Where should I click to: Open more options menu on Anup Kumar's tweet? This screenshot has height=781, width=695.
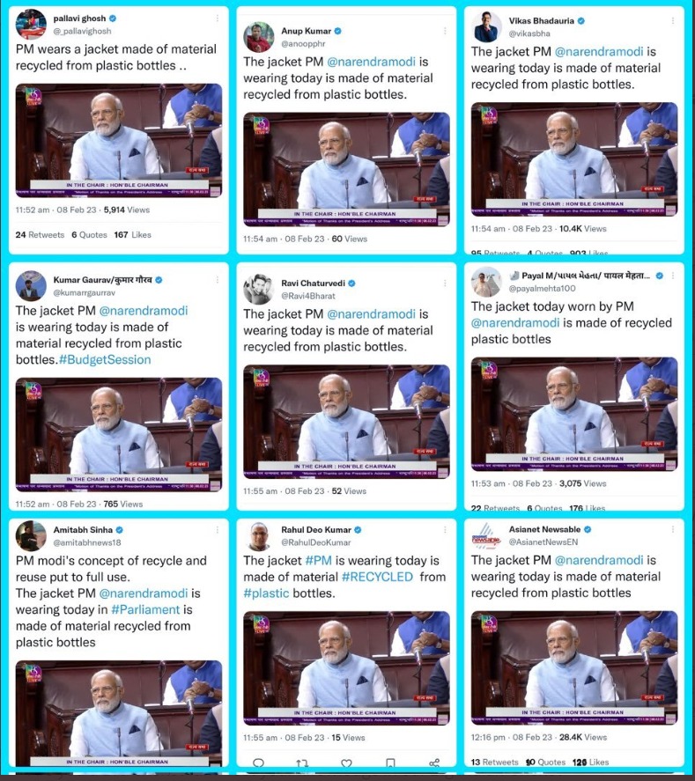point(445,31)
